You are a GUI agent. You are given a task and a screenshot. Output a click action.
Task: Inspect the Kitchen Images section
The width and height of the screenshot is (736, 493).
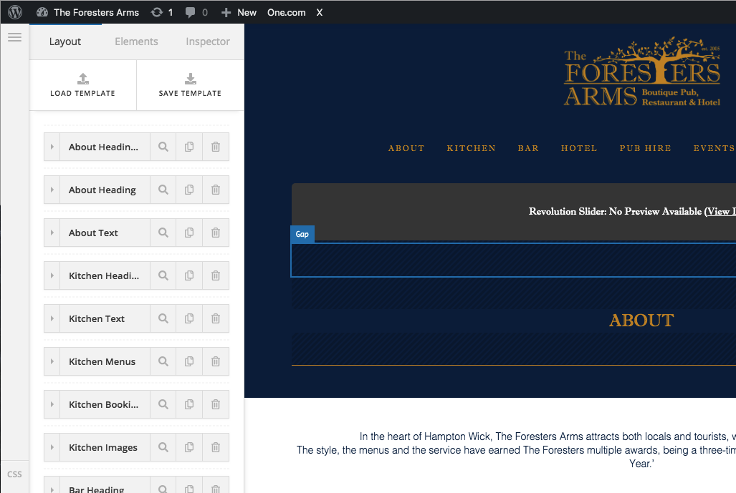click(x=163, y=447)
